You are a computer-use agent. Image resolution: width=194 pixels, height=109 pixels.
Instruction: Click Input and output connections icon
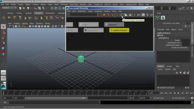click(121, 15)
